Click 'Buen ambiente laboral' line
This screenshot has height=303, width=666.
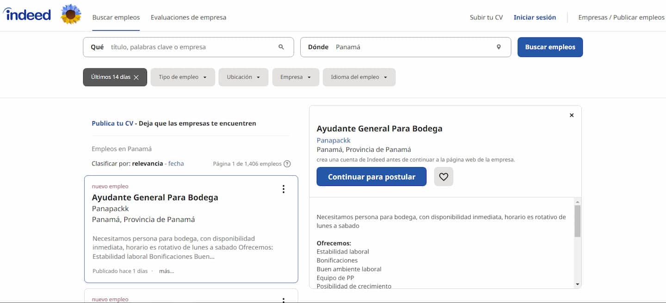(x=349, y=269)
